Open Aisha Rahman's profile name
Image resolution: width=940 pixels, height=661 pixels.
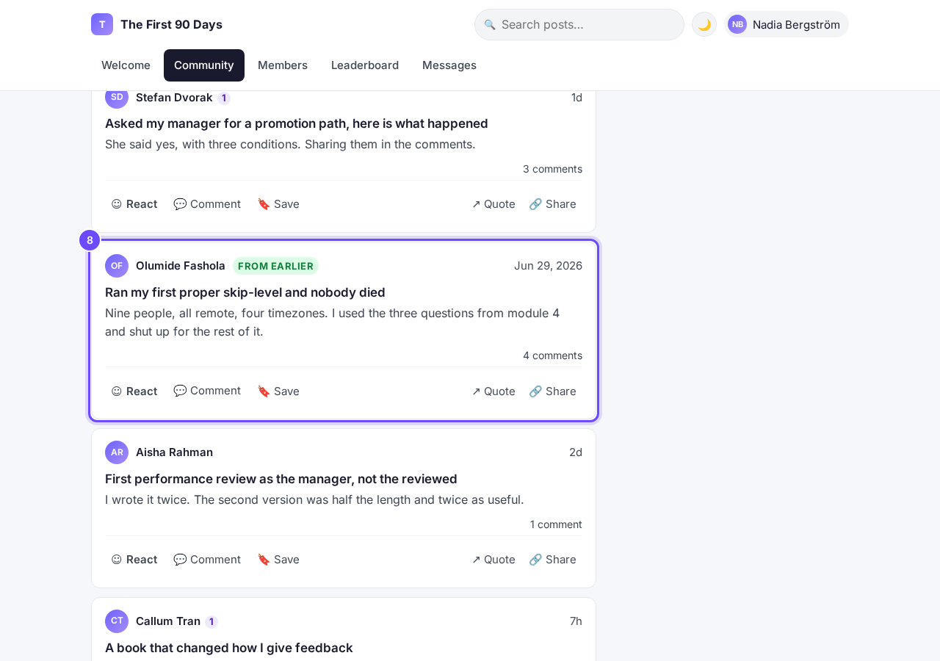click(x=174, y=452)
